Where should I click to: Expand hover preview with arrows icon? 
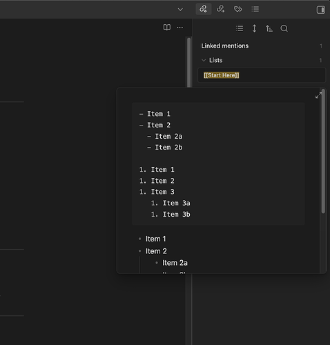tap(318, 95)
